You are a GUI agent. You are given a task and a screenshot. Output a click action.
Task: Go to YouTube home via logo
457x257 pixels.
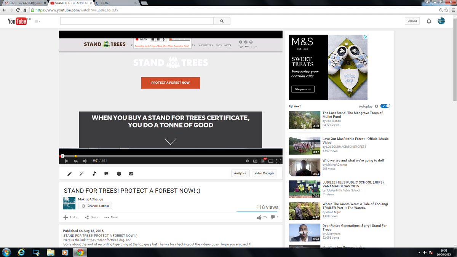[17, 21]
